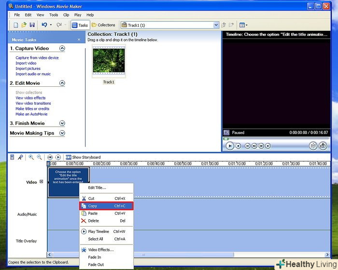This screenshot has height=270, width=338.
Task: Click the Save Project toolbar icon
Action: pyautogui.click(x=32, y=25)
